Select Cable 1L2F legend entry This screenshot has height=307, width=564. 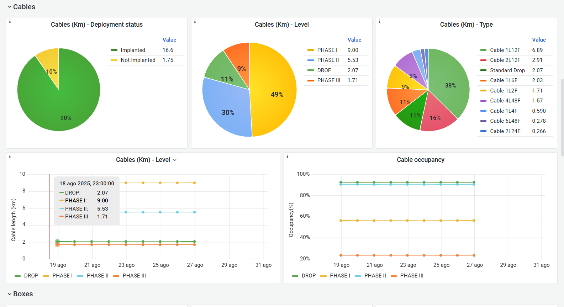(504, 91)
